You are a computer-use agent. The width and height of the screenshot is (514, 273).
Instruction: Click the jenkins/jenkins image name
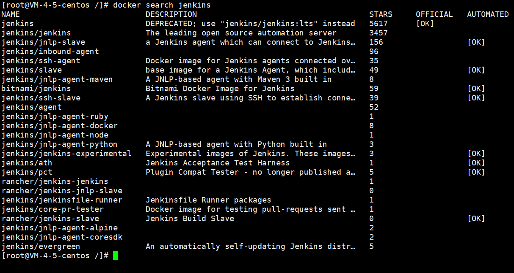[x=36, y=33]
